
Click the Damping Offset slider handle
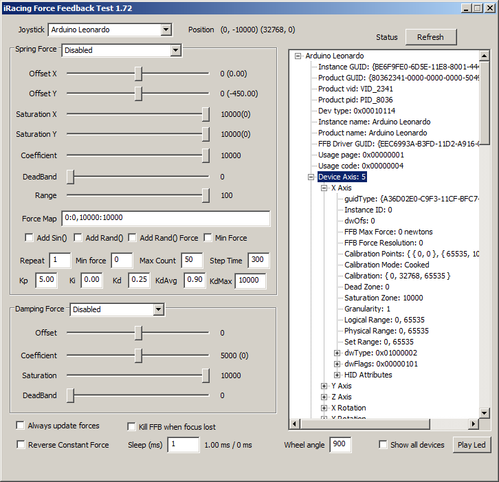138,333
